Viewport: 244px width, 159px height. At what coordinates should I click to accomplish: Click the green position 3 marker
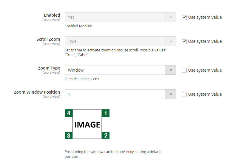coord(69,136)
